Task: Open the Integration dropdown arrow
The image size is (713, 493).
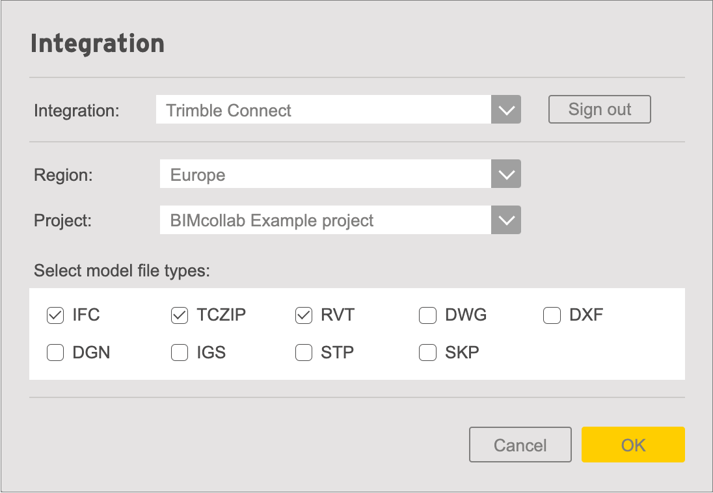Action: [506, 110]
